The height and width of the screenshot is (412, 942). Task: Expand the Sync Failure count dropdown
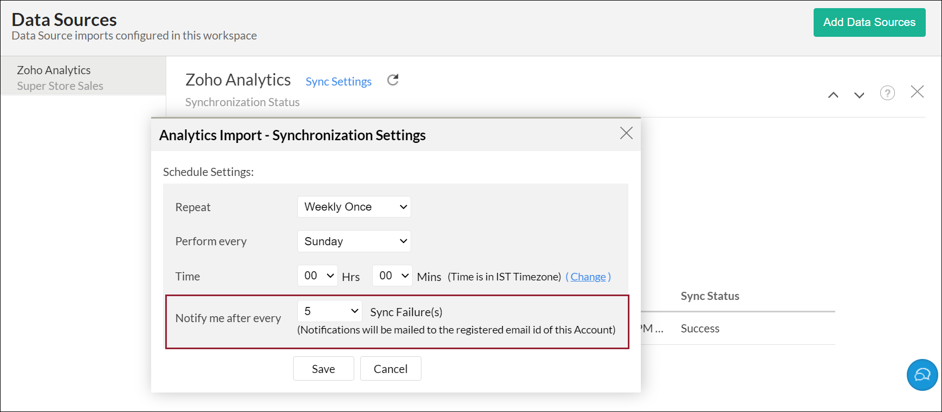click(330, 311)
